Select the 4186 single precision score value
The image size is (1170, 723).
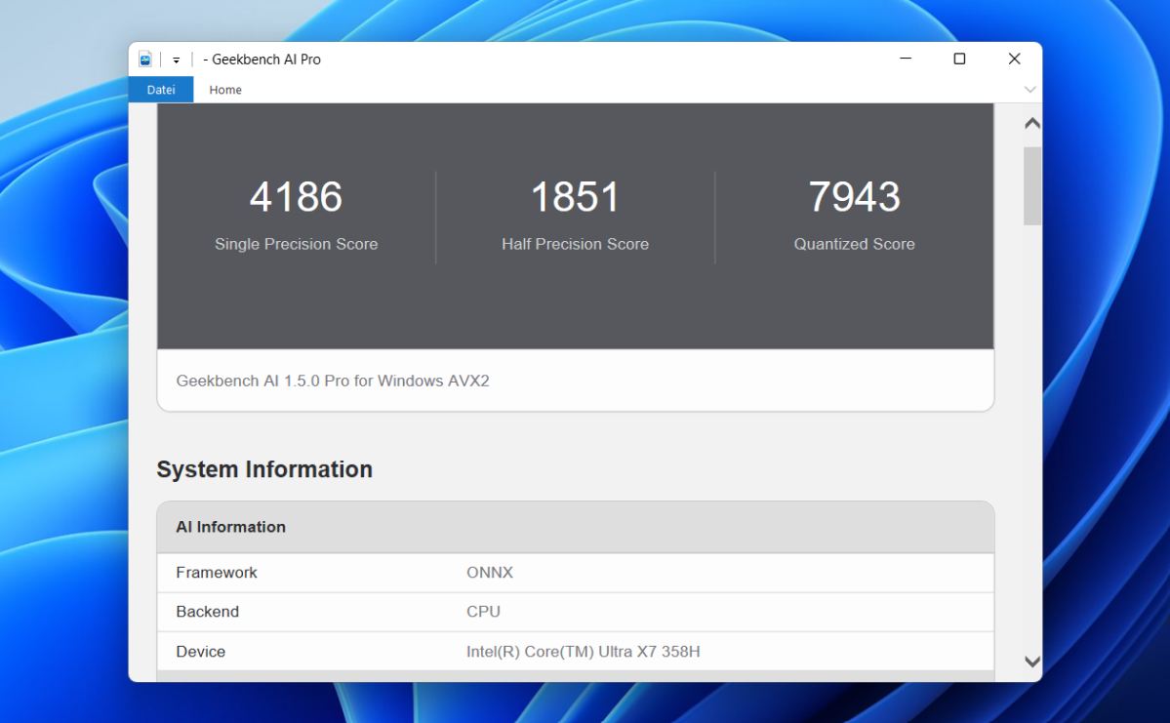click(x=297, y=197)
